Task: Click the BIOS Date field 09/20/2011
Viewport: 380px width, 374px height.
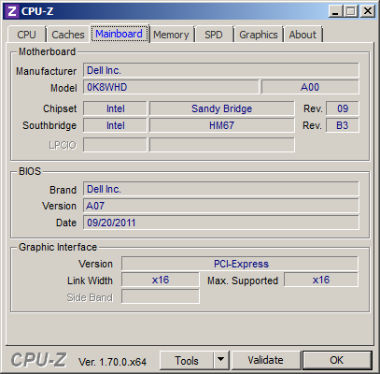Action: coord(221,223)
